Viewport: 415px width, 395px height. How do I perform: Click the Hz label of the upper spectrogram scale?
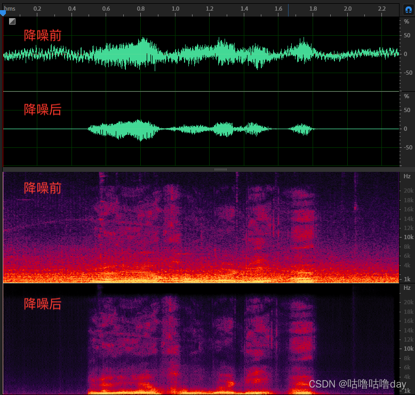pos(407,176)
